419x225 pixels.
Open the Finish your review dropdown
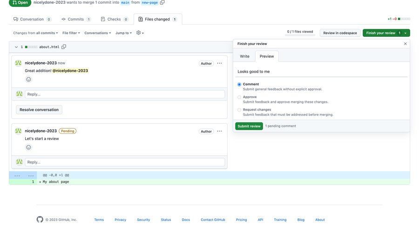point(386,33)
